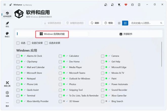Open the hamburger navigation menu
The width and height of the screenshot is (167, 111).
tap(5, 5)
